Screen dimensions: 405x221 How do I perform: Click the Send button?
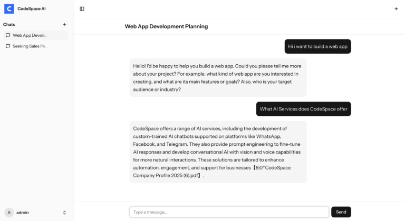click(341, 212)
